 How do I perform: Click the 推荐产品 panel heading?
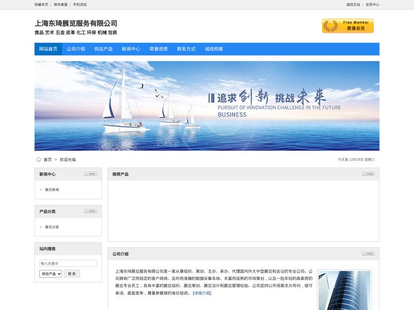coord(120,174)
